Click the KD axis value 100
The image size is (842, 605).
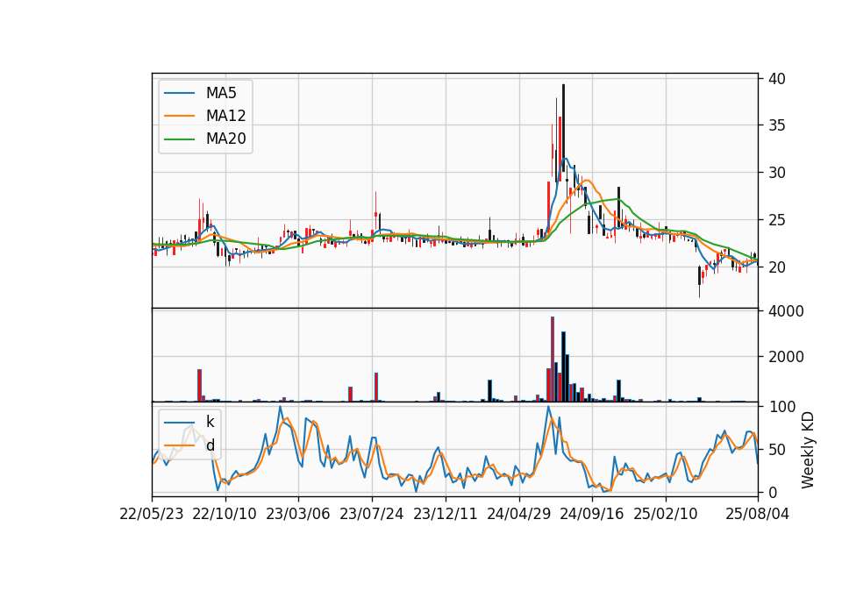pyautogui.click(x=781, y=407)
